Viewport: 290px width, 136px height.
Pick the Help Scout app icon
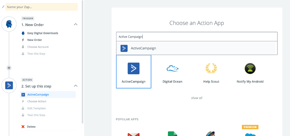pos(211,68)
